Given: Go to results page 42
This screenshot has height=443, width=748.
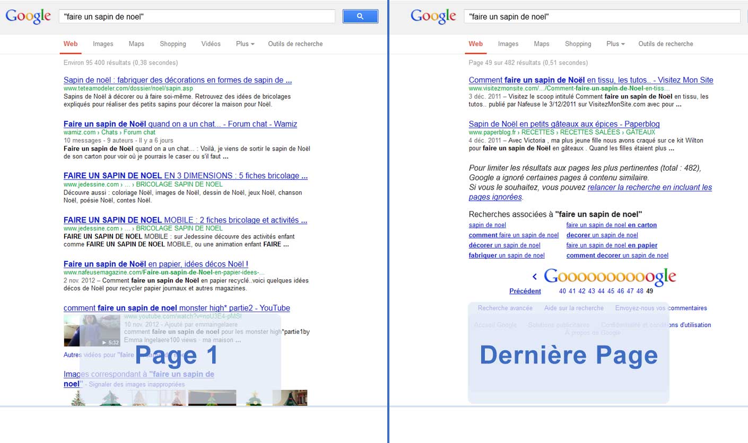Looking at the screenshot, I should (582, 291).
